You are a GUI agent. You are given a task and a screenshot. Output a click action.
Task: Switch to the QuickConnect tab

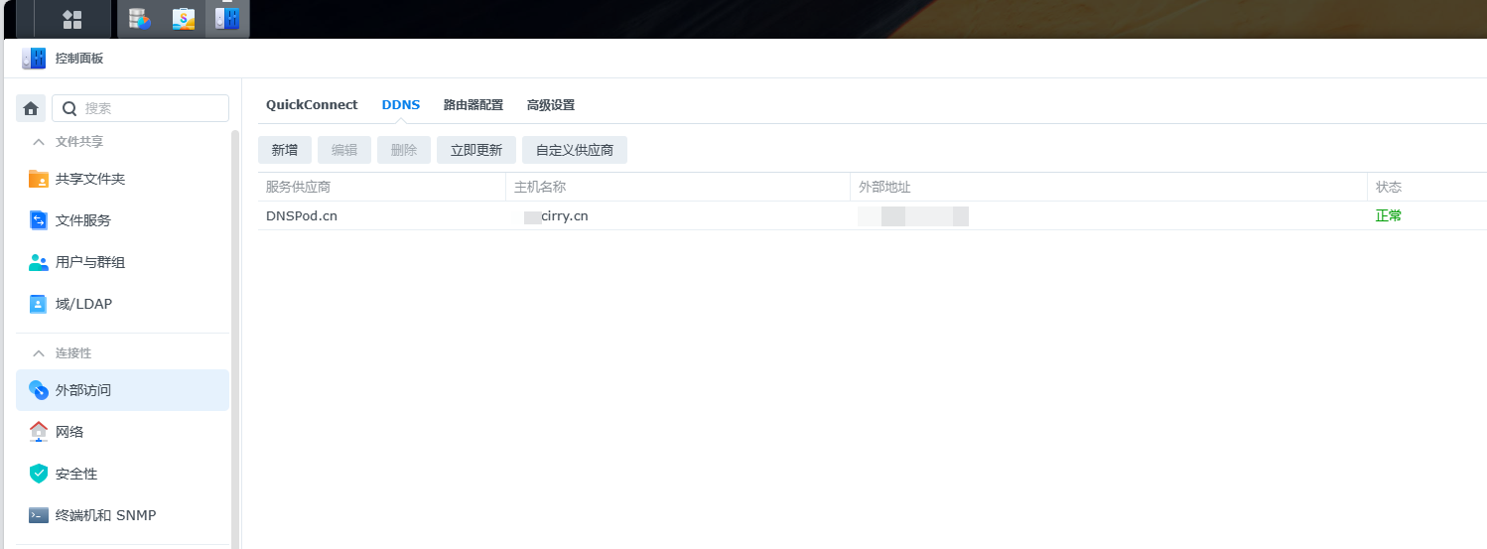coord(312,105)
